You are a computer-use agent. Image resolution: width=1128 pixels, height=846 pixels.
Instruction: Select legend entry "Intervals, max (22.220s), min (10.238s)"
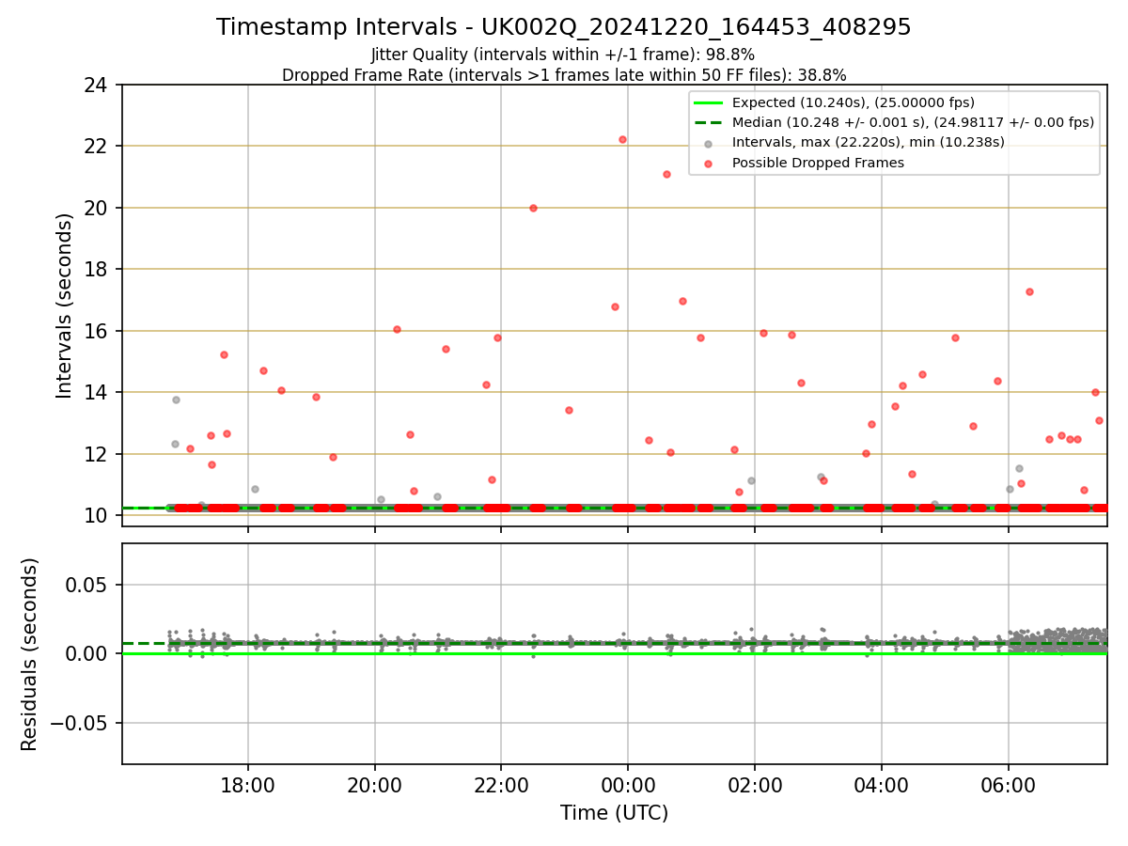868,143
